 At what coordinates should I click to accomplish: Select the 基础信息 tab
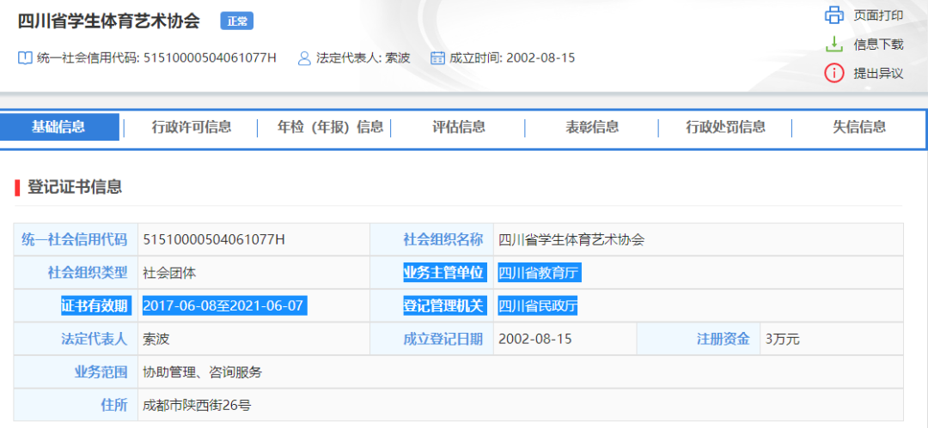click(x=59, y=126)
